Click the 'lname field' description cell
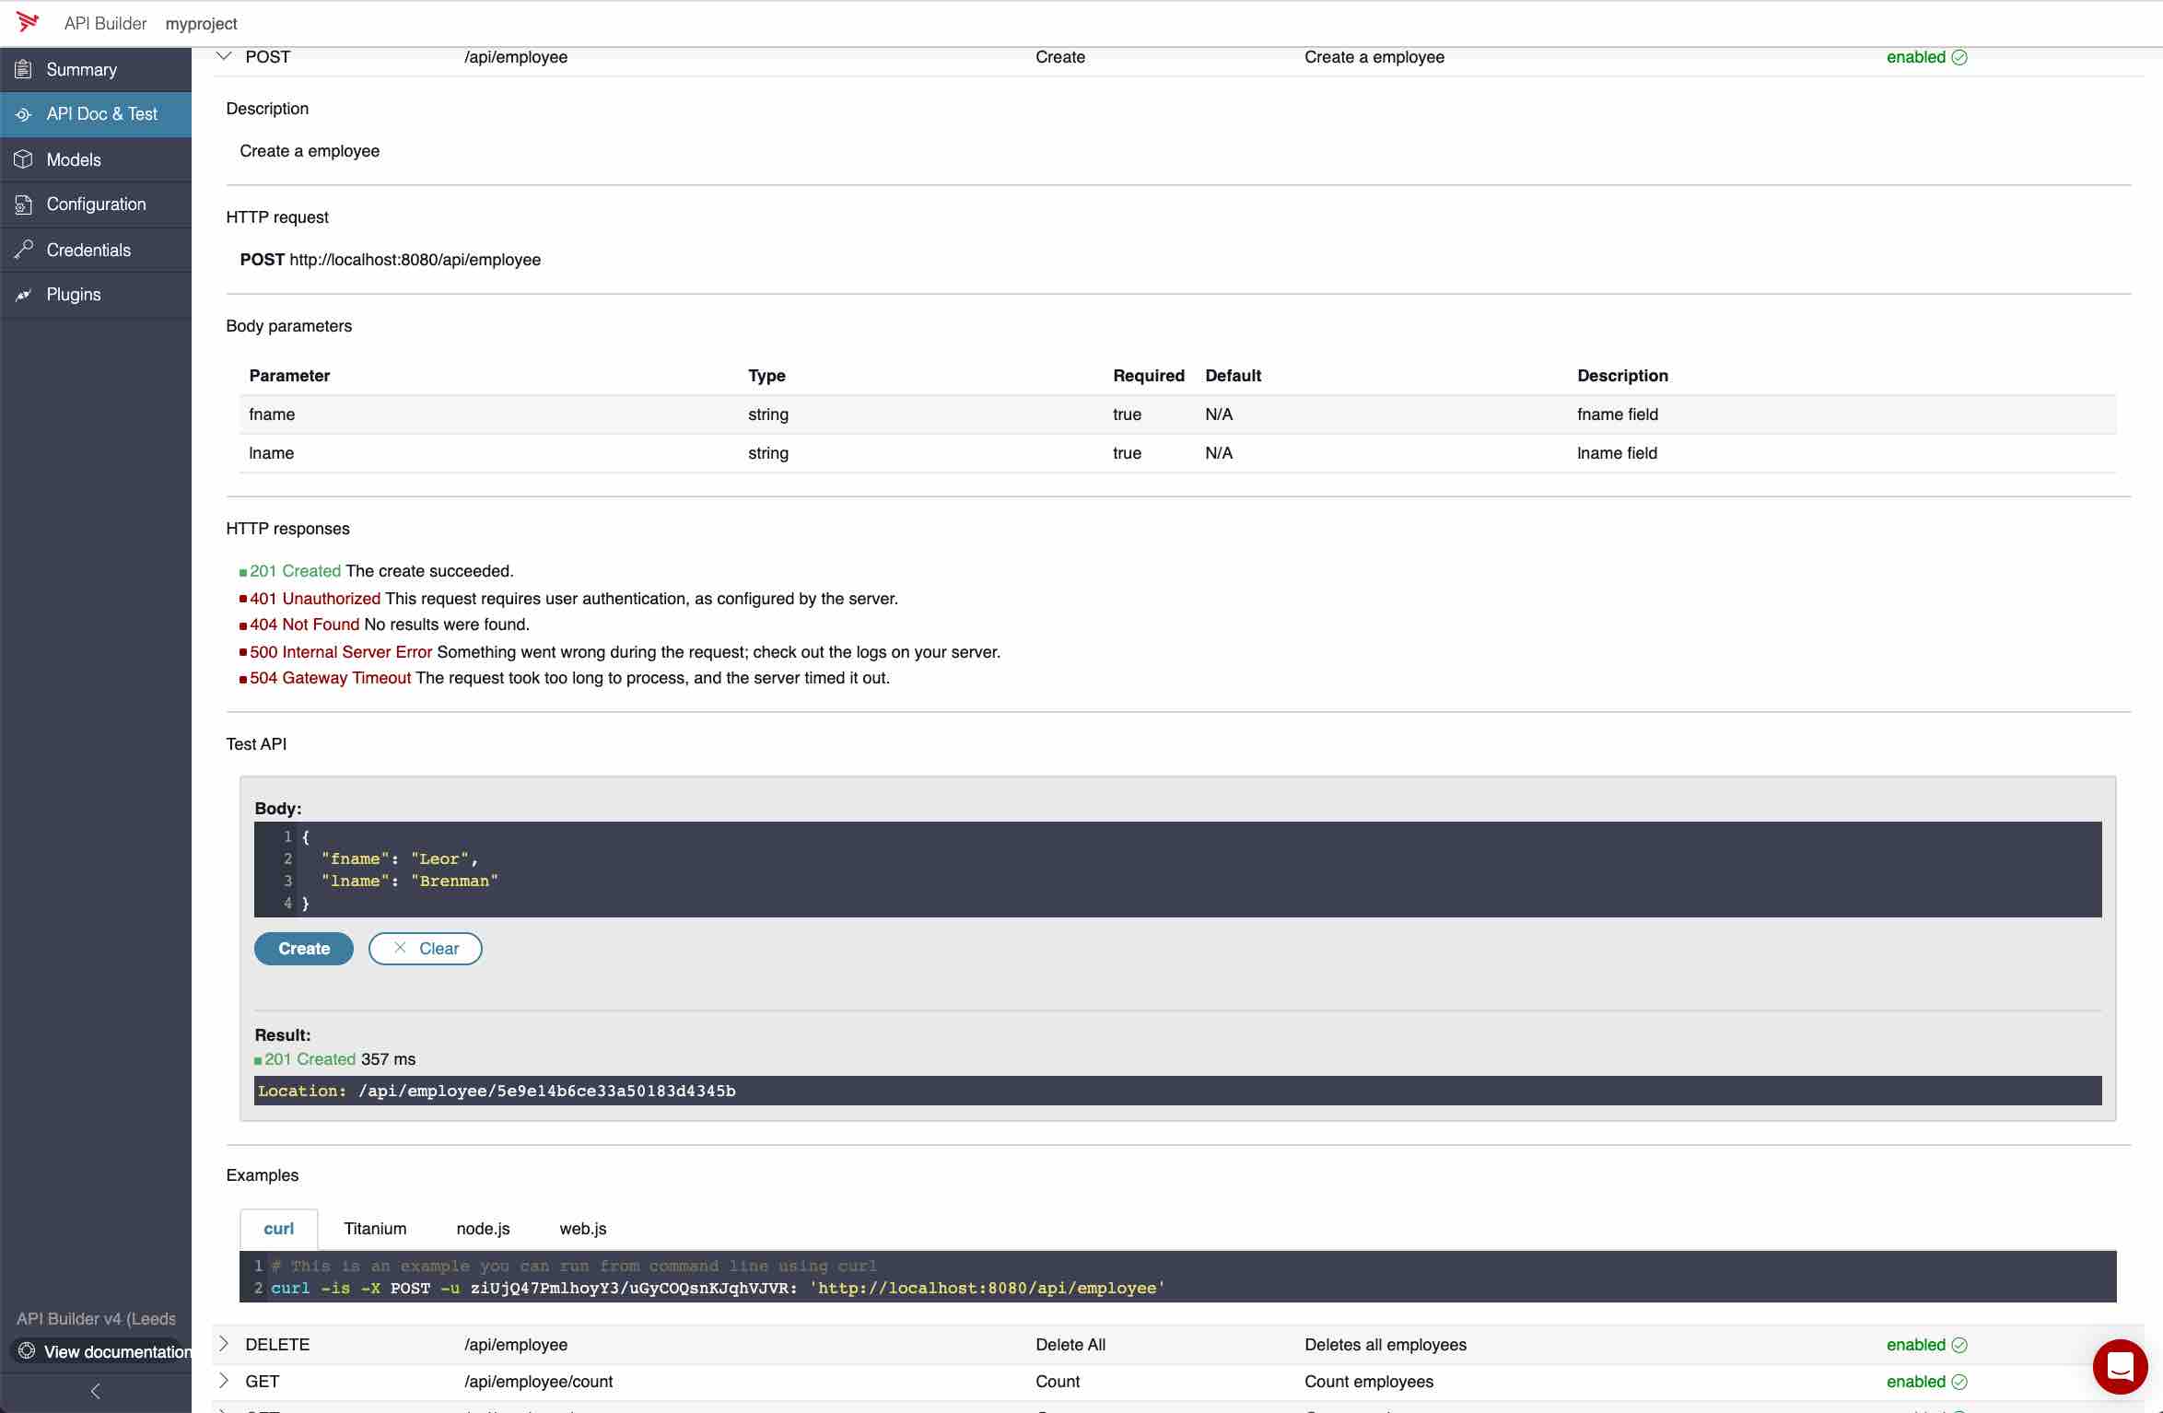The height and width of the screenshot is (1413, 2163). (1617, 453)
